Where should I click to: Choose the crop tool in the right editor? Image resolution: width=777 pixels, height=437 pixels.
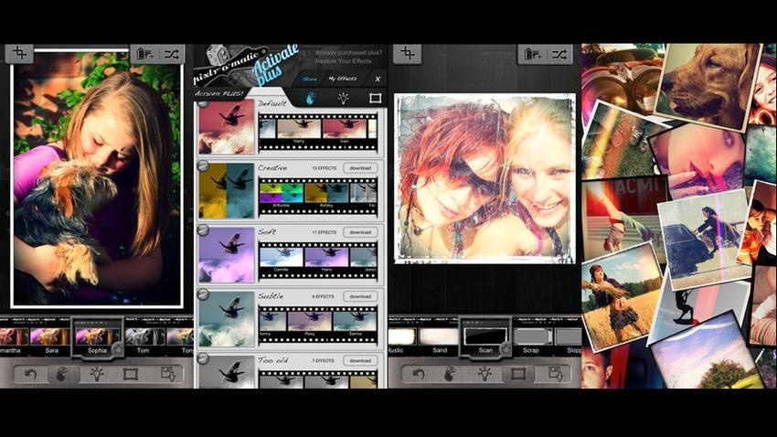click(x=408, y=54)
